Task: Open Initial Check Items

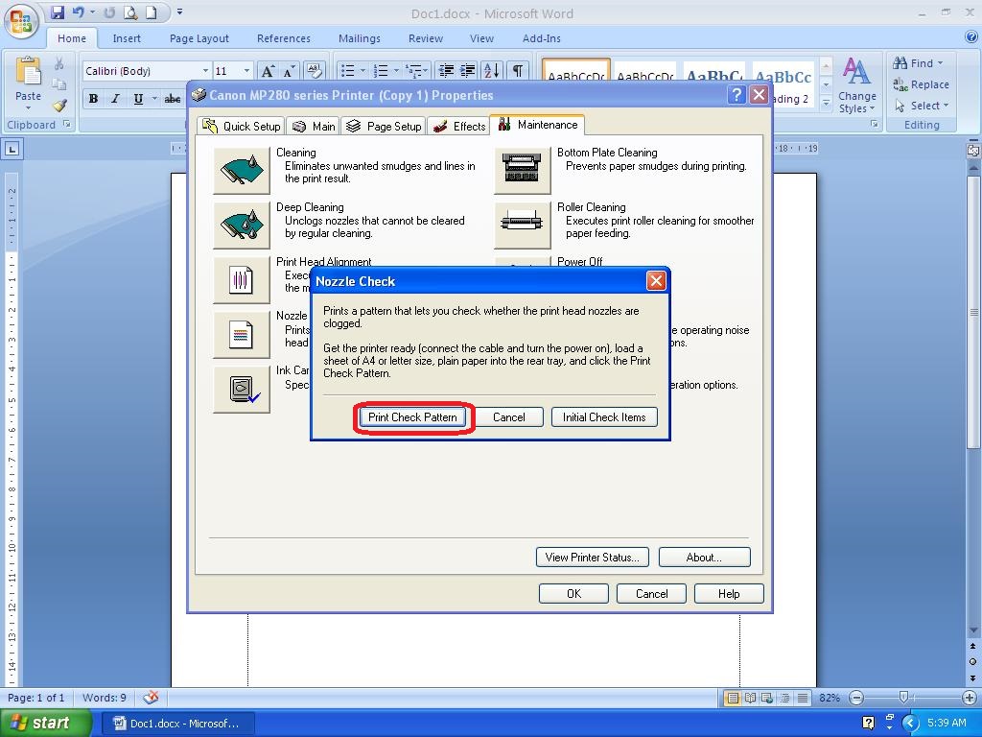Action: (x=604, y=417)
